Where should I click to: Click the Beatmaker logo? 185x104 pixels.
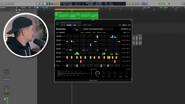point(61,29)
